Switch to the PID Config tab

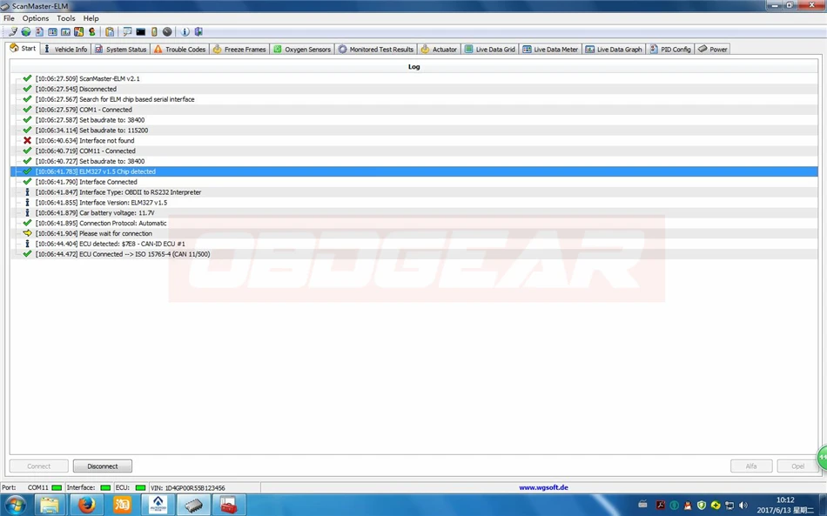669,49
